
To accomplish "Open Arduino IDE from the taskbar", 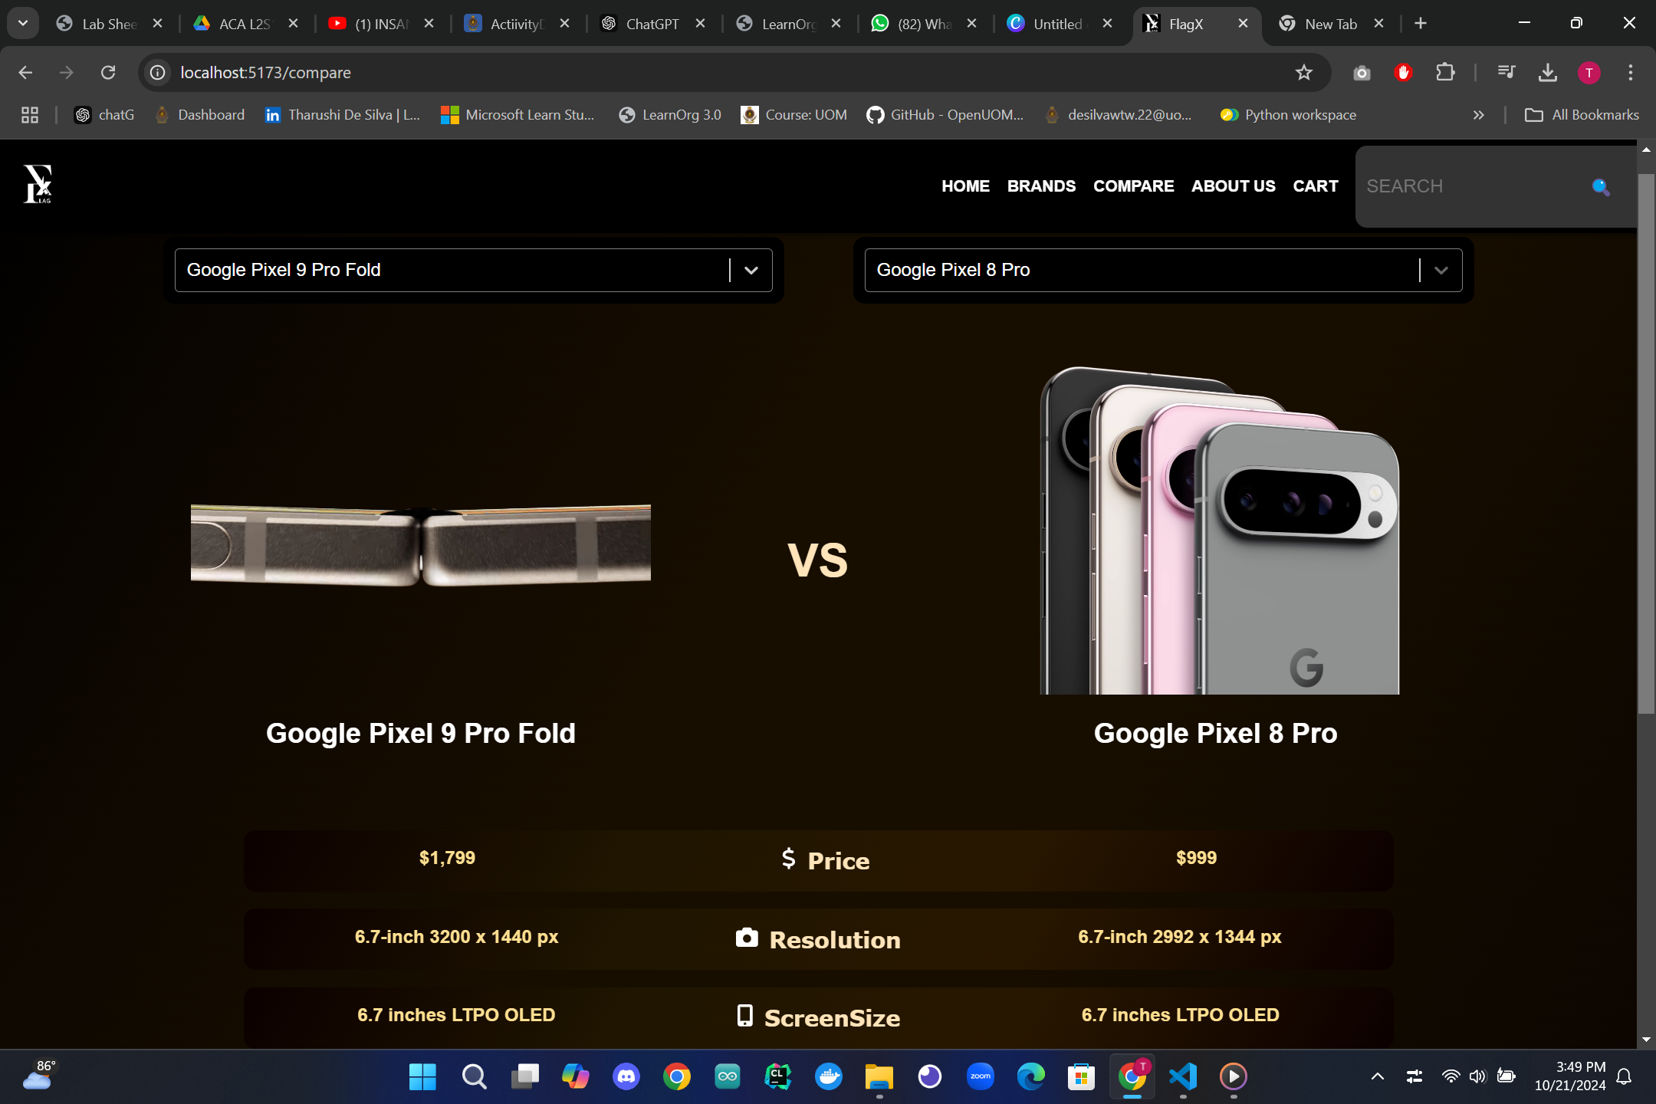I will coord(727,1076).
